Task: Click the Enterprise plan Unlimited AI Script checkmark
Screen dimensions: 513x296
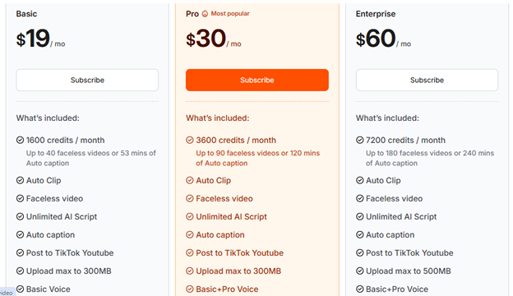Action: click(x=359, y=216)
